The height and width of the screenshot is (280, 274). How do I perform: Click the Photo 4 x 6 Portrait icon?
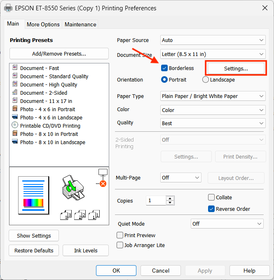coord(15,109)
